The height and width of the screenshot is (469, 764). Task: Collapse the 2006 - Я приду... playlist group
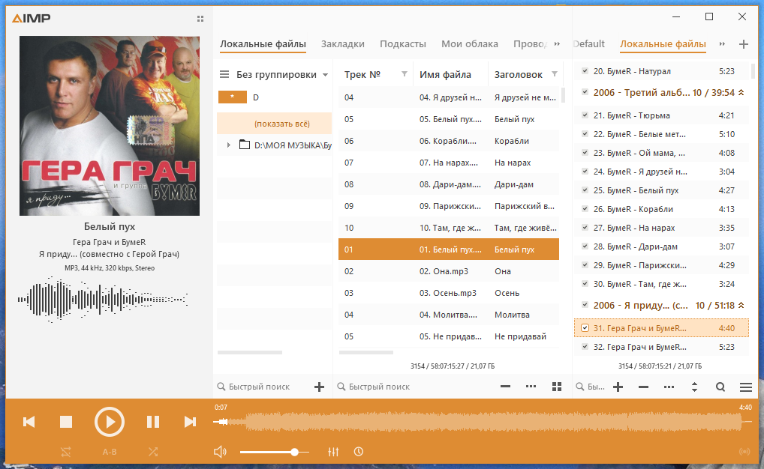pos(741,306)
